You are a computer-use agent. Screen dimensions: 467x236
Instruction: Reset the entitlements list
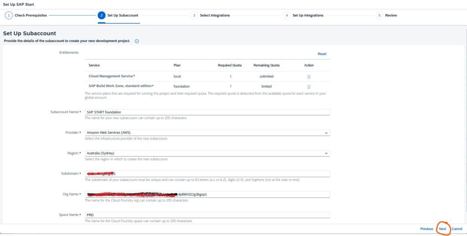[322, 54]
